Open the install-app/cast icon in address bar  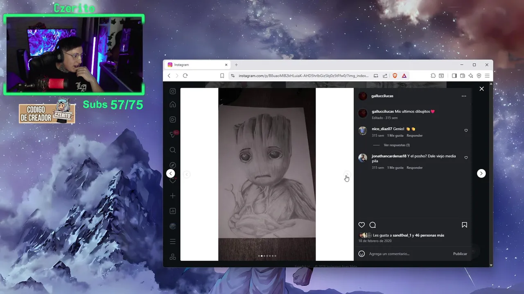coord(376,76)
